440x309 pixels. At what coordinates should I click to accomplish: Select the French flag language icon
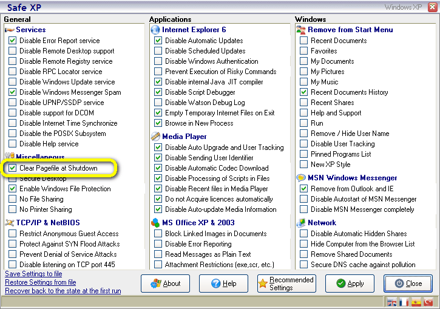404,302
